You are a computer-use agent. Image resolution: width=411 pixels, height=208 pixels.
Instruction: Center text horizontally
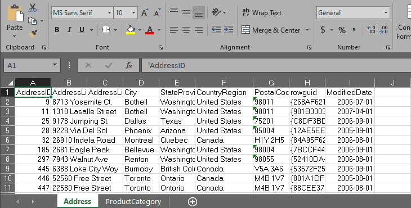pos(186,30)
